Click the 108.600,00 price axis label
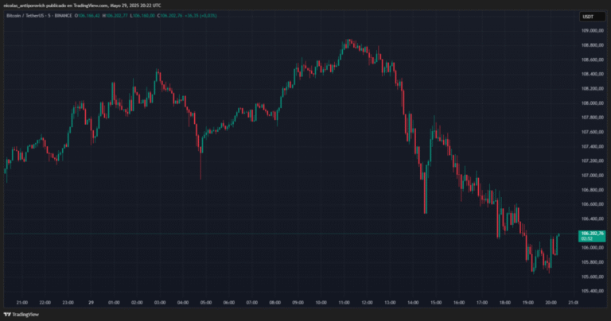The width and height of the screenshot is (611, 321). 592,60
